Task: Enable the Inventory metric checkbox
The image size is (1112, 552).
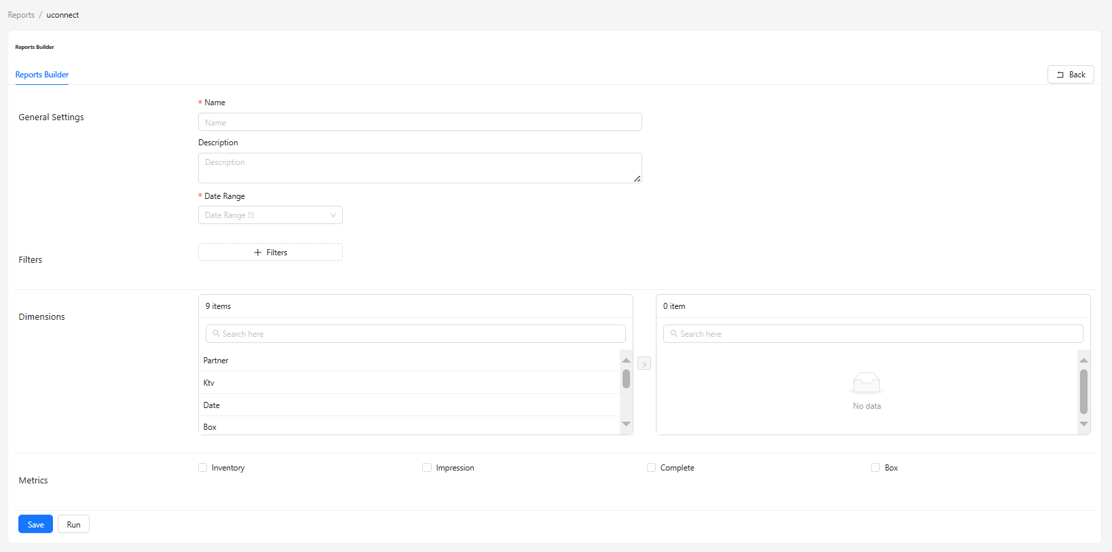Action: pos(202,468)
